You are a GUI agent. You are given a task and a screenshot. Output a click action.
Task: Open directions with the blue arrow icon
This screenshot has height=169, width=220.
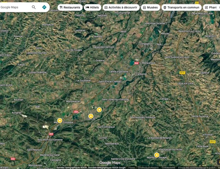44,7
